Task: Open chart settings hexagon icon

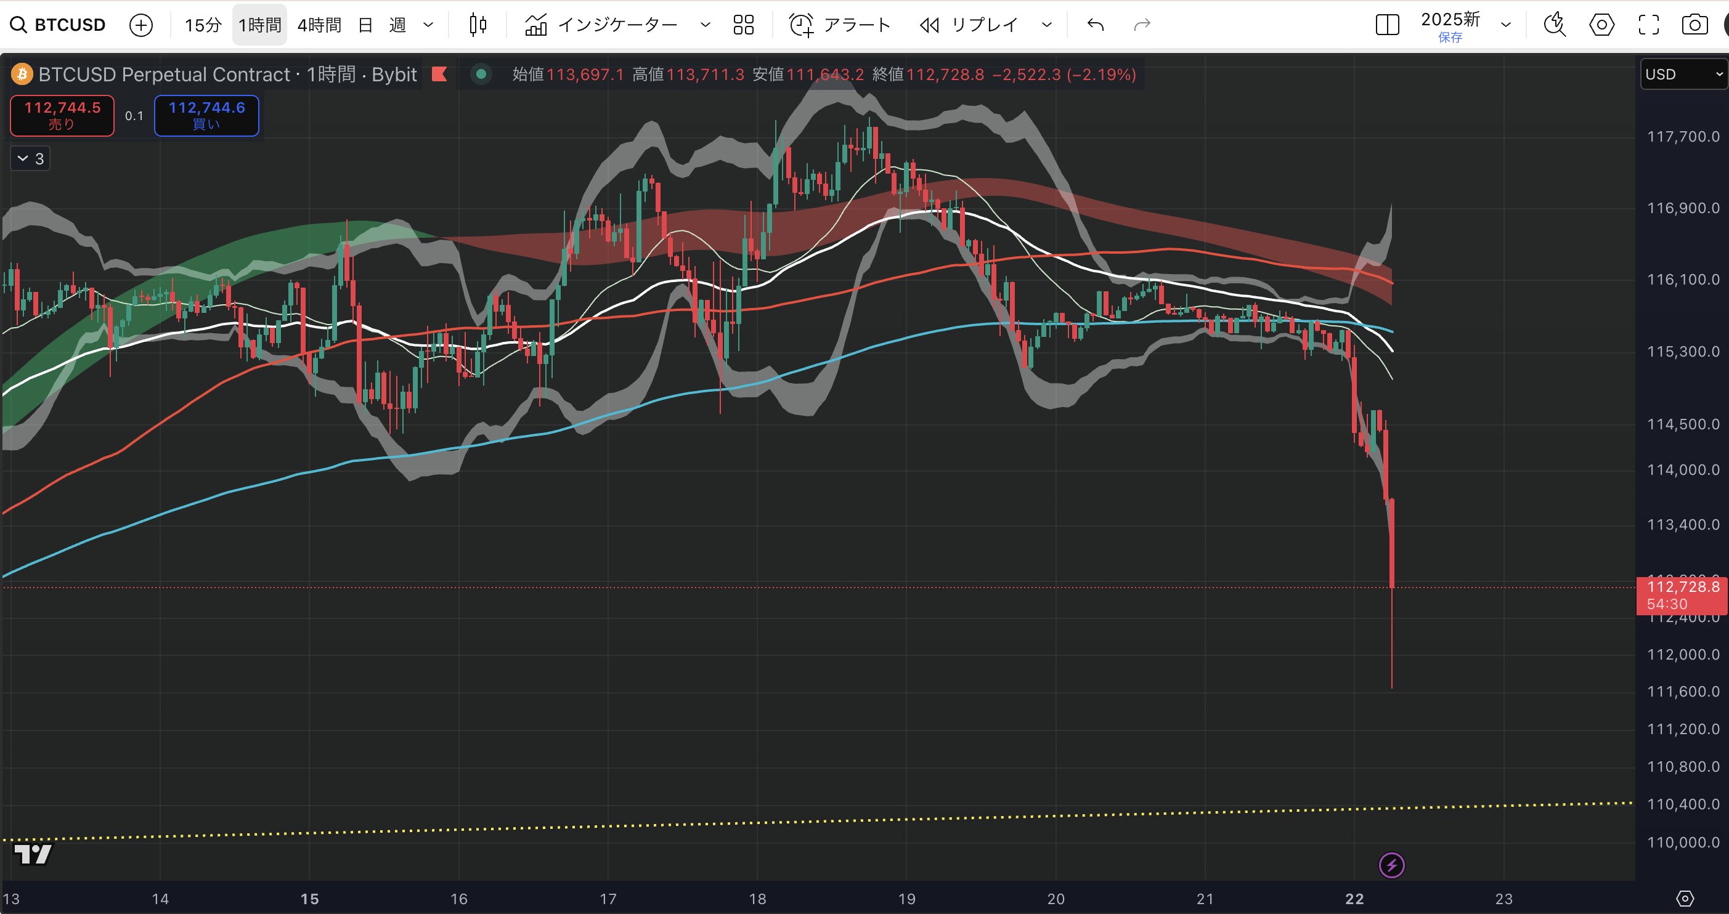Action: (x=1602, y=25)
